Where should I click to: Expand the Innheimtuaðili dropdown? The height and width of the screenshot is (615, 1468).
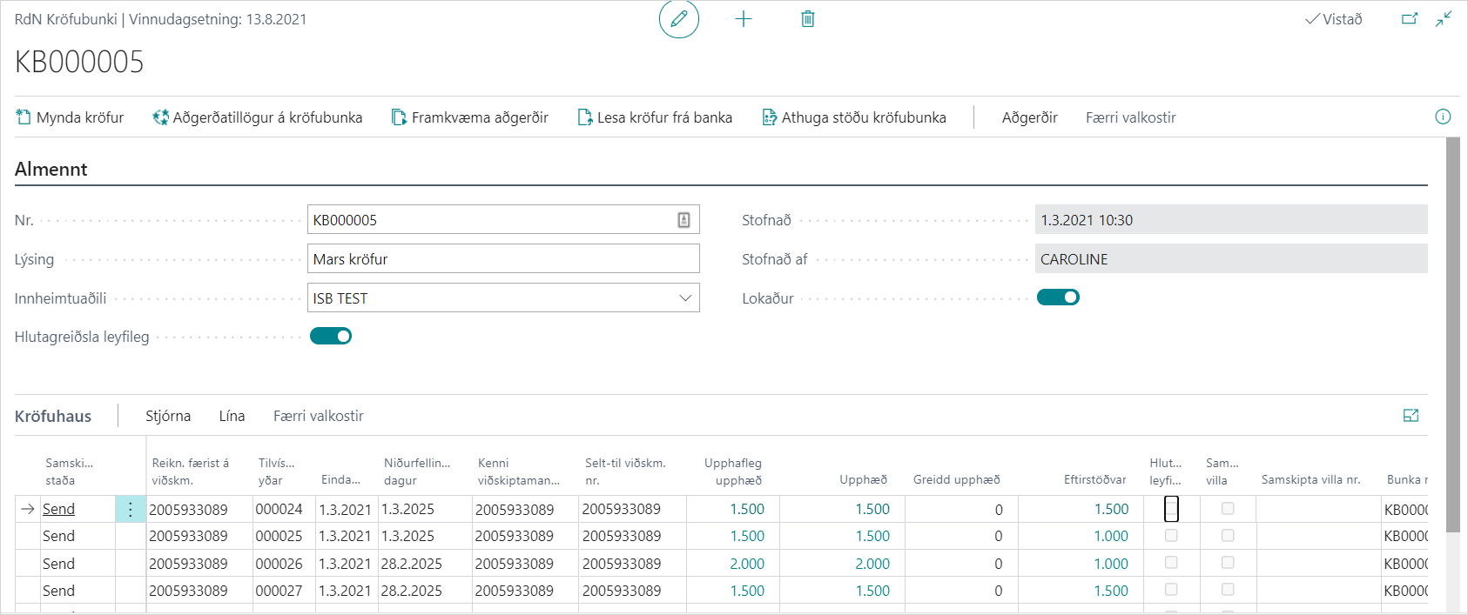[x=685, y=298]
